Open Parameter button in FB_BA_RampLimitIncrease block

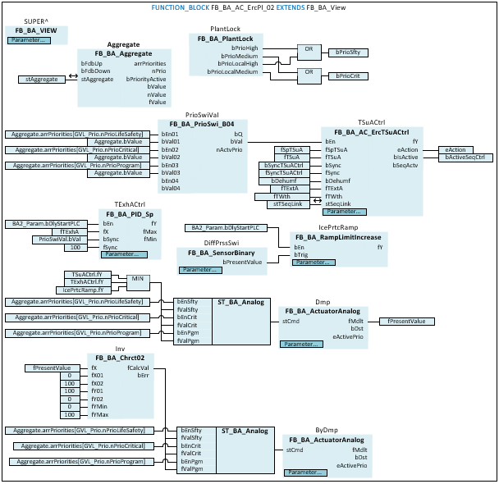tap(314, 262)
